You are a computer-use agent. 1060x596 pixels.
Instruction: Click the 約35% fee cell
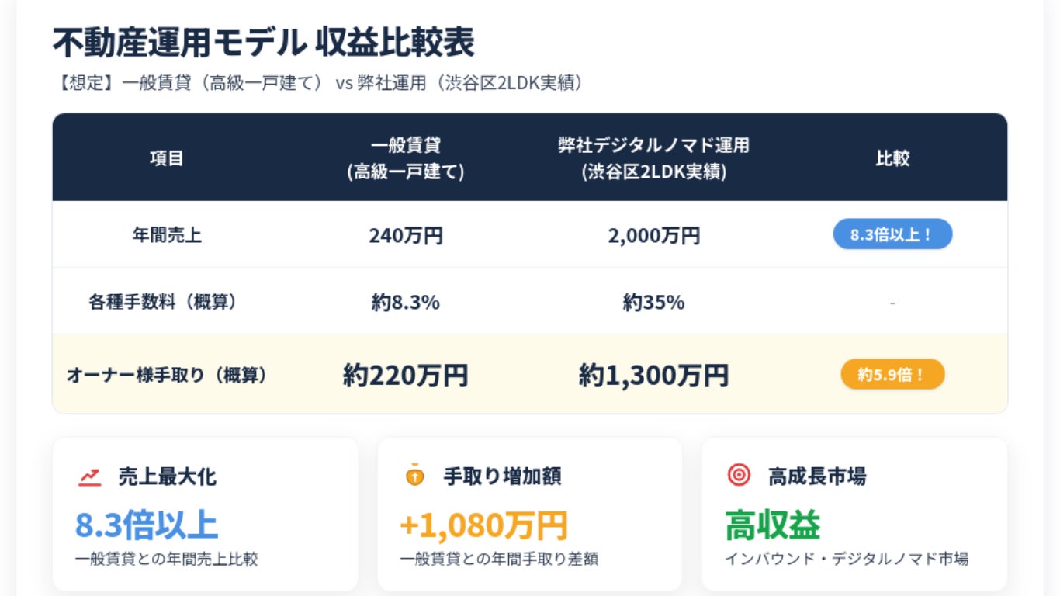653,302
